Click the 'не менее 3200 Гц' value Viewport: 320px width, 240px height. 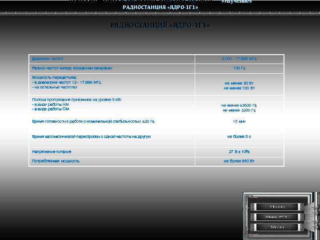(239, 110)
